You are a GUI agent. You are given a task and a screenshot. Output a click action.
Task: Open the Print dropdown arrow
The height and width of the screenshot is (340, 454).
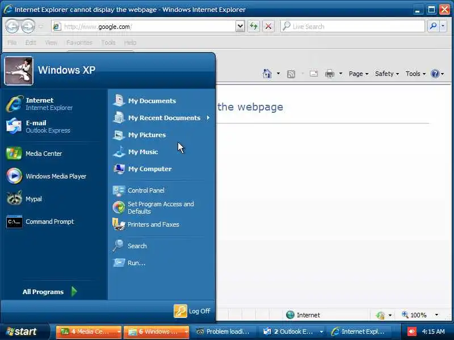coord(341,74)
